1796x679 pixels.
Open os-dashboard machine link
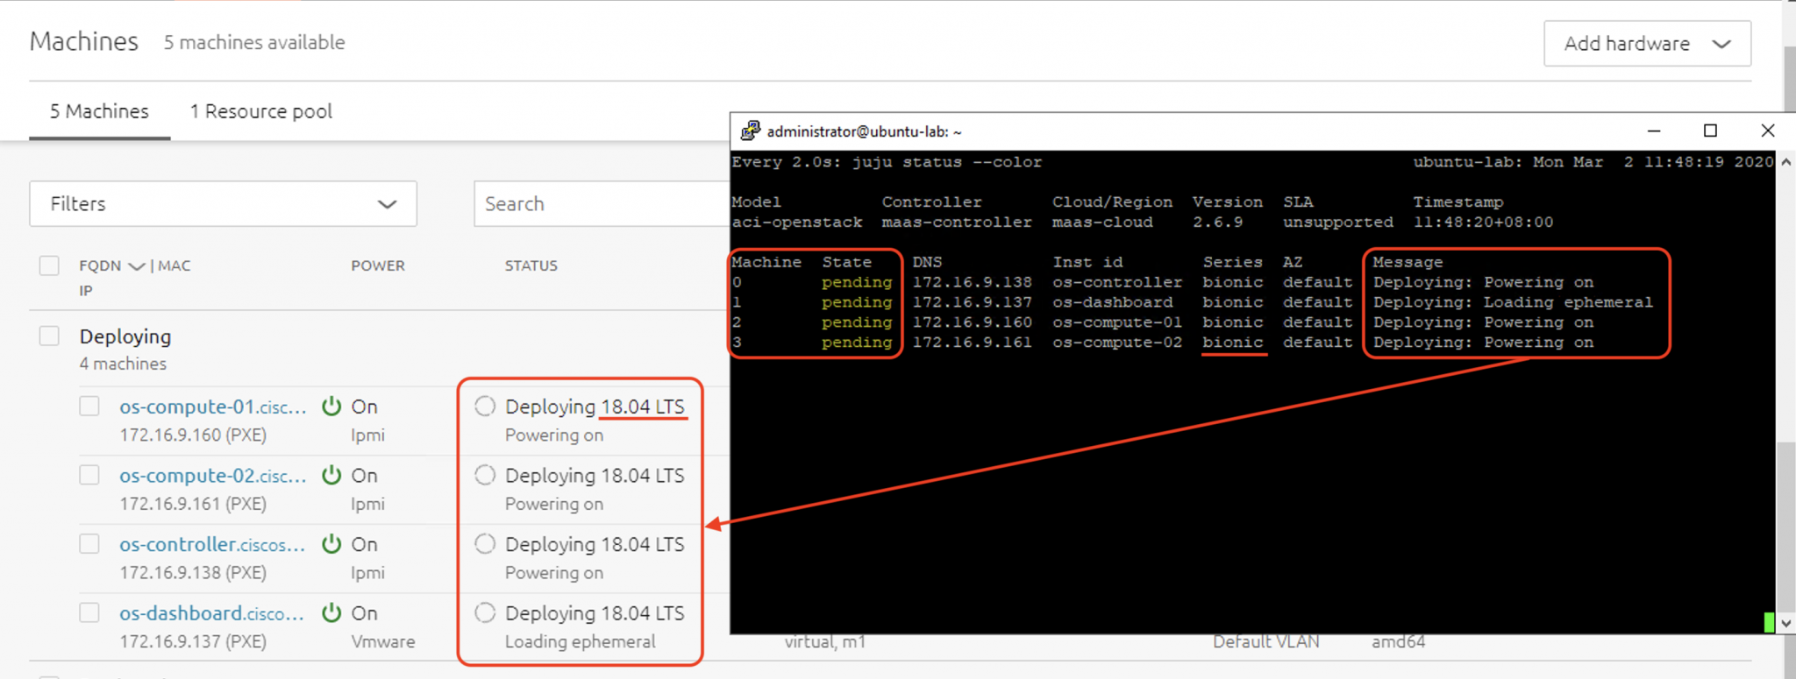point(211,613)
